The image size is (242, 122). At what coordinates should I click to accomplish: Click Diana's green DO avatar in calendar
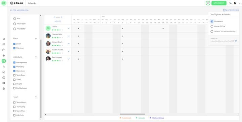coord(48,28)
